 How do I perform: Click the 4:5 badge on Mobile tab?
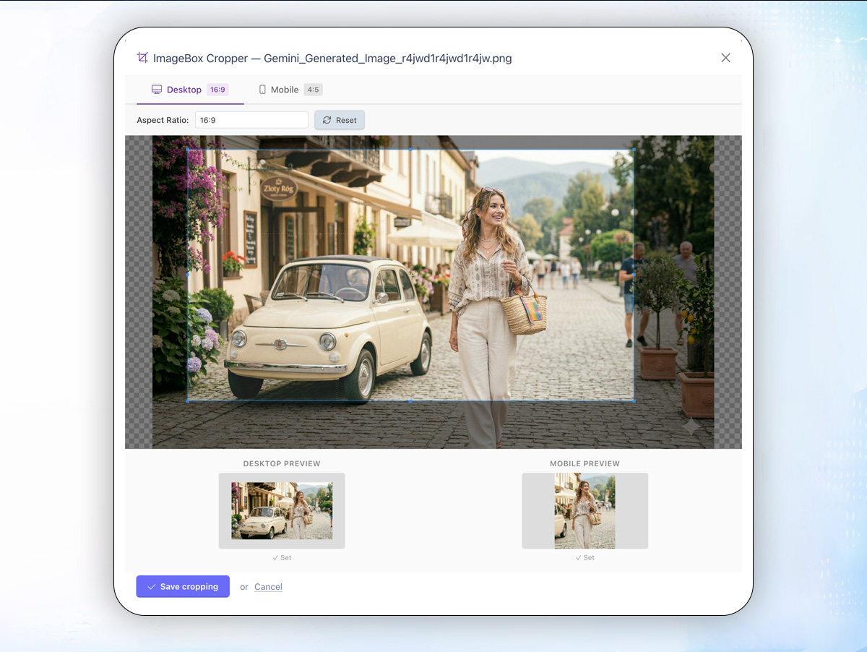(313, 90)
